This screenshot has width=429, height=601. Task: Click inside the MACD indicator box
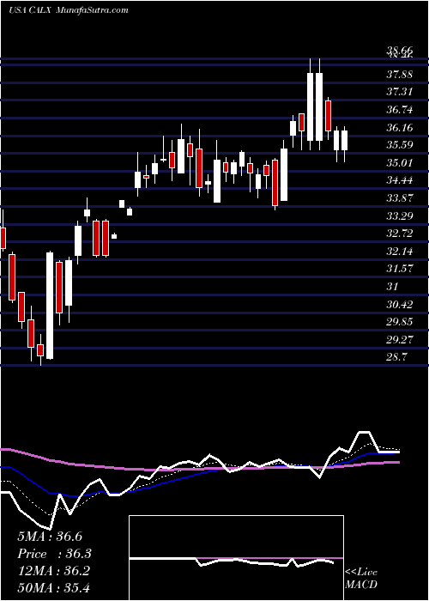[236, 558]
